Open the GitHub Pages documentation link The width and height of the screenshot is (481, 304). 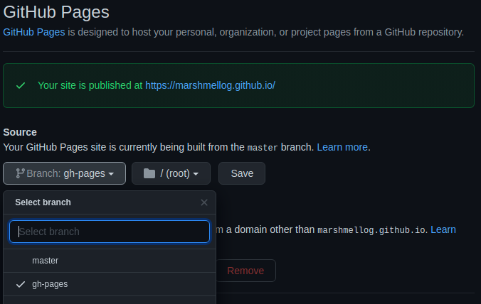[x=34, y=32]
